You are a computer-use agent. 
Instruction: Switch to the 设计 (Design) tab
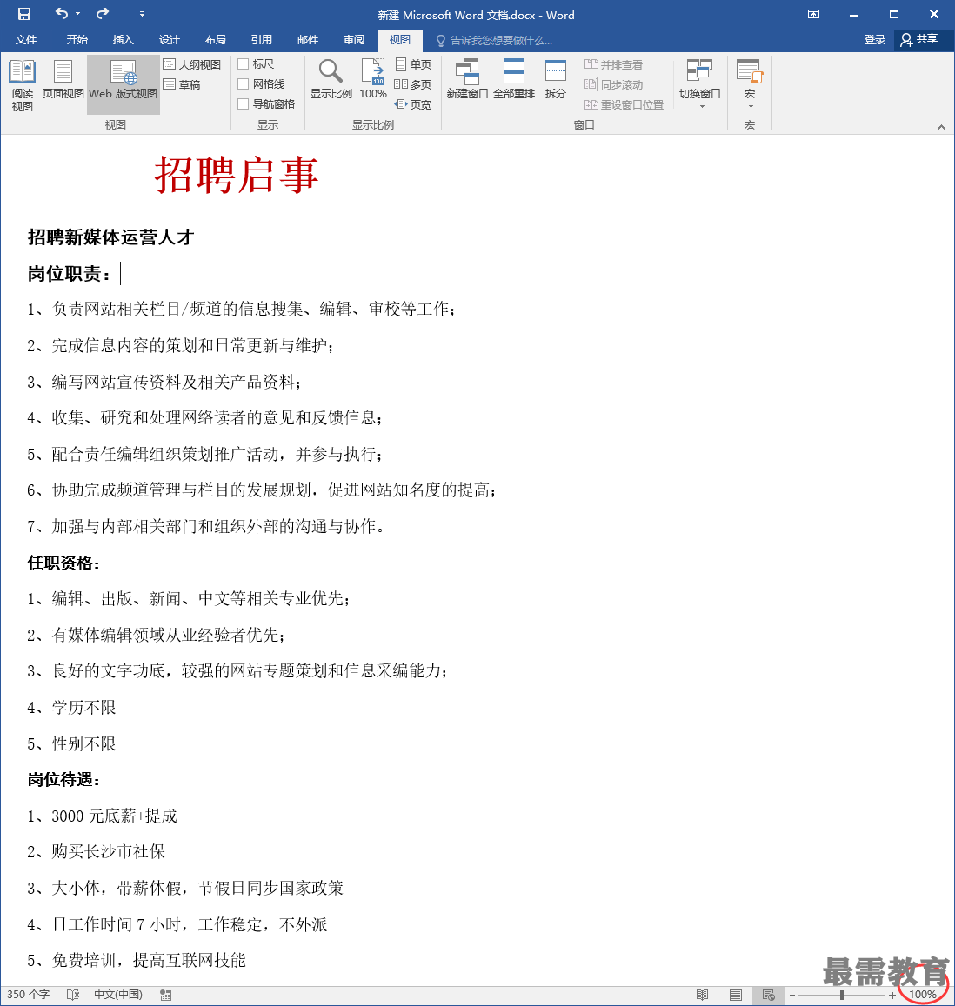(x=170, y=40)
